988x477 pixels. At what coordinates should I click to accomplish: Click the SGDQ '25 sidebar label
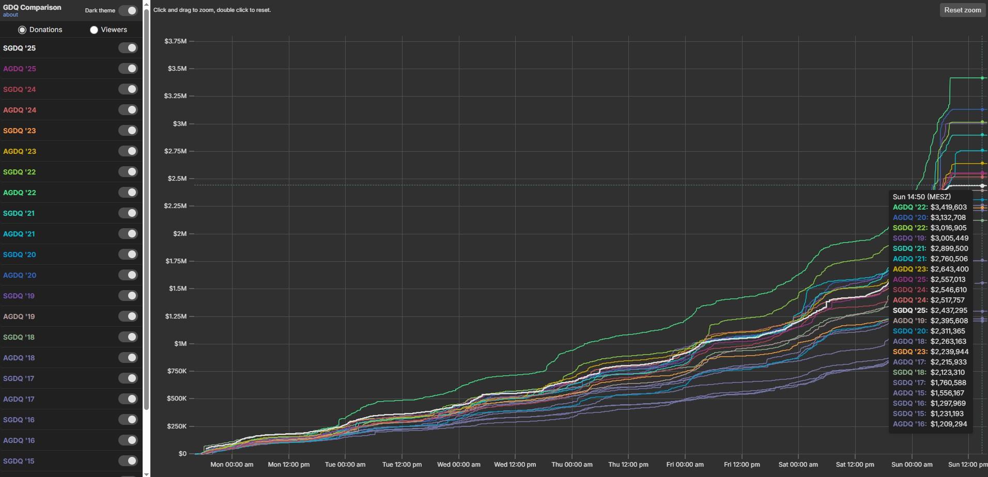[19, 48]
